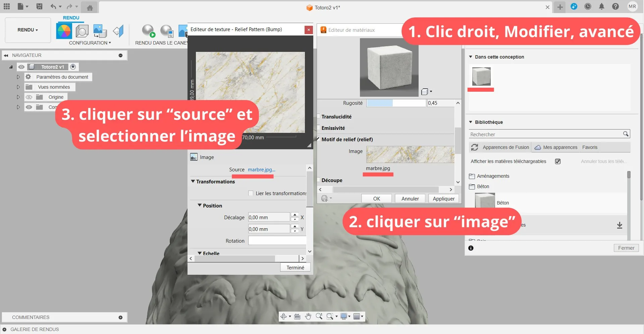Switch to Apparences de Fusion tab
The image size is (644, 334).
(x=500, y=147)
